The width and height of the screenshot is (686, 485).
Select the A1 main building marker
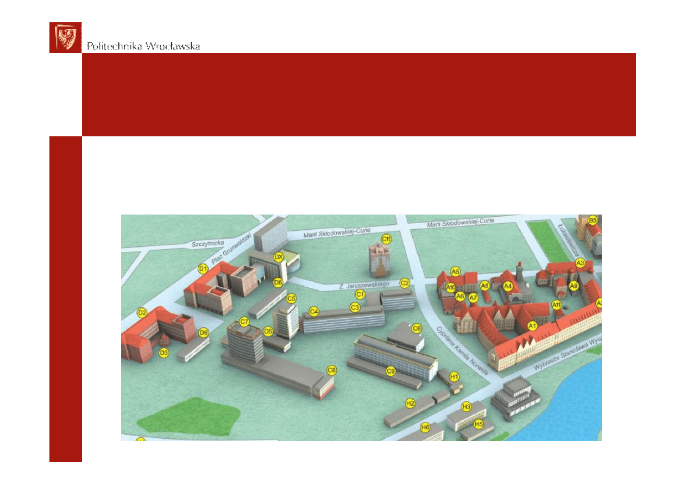[533, 326]
